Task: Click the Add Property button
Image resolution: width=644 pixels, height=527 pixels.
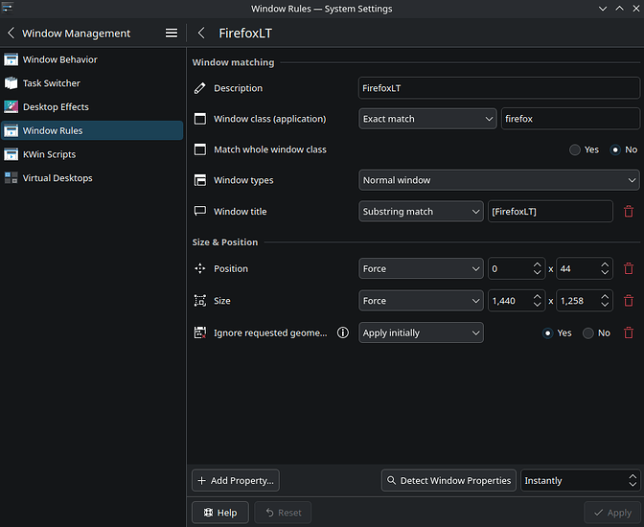Action: (x=236, y=481)
